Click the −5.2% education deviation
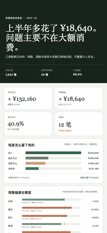Screen dimensions: 107x233 95,226
